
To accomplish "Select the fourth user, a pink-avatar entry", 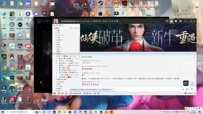I will [67, 63].
